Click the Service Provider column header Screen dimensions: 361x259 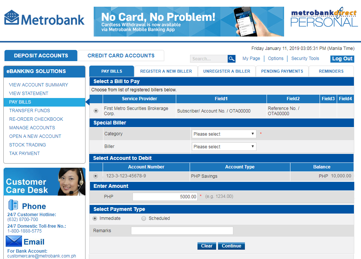coord(139,99)
